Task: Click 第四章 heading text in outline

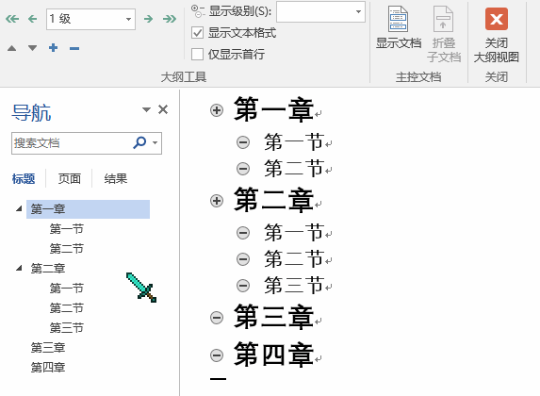Action: coord(274,355)
